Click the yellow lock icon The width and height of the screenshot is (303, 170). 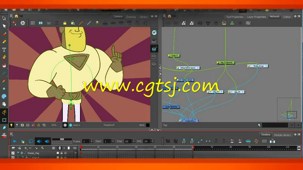point(65,23)
